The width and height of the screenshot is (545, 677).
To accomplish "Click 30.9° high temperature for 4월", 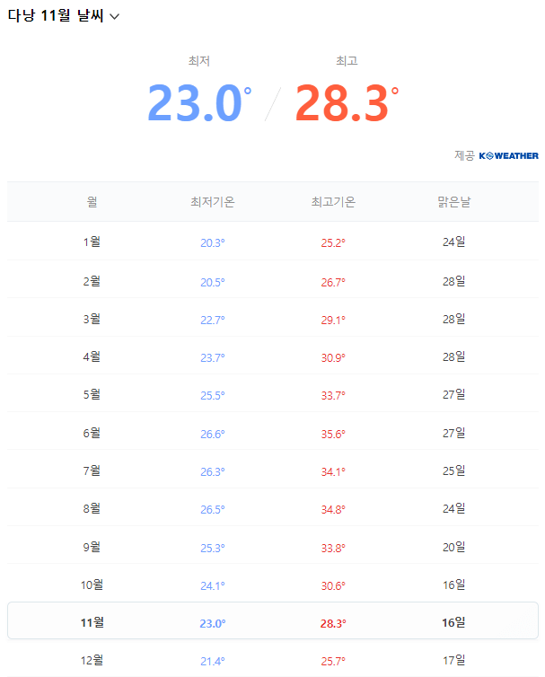I will 333,358.
